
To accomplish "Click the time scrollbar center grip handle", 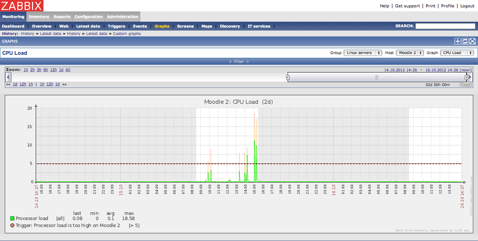I will [377, 77].
